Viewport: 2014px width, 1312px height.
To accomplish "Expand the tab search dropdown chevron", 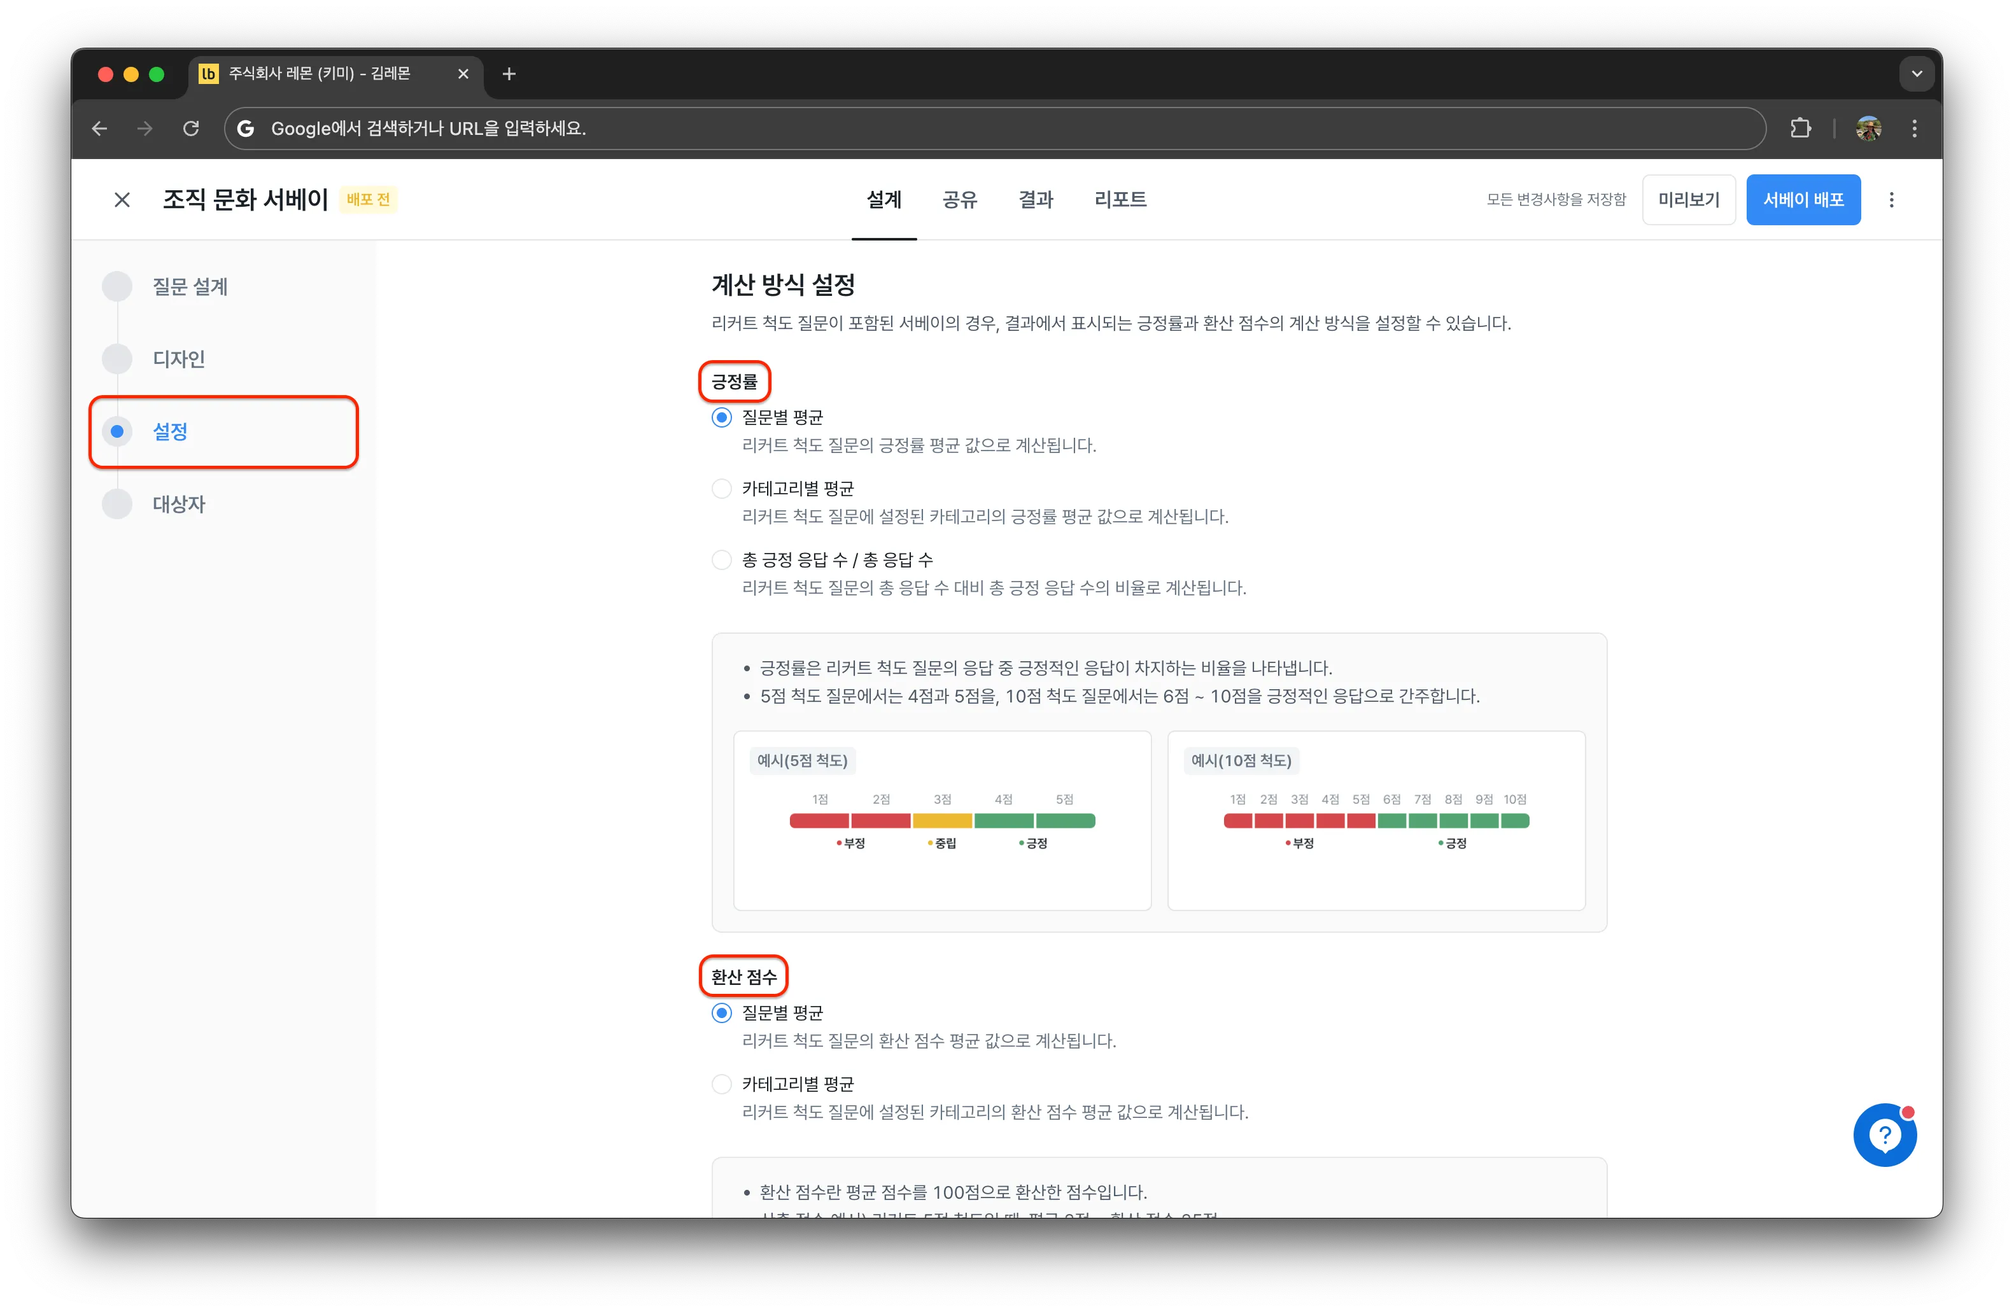I will 1917,74.
